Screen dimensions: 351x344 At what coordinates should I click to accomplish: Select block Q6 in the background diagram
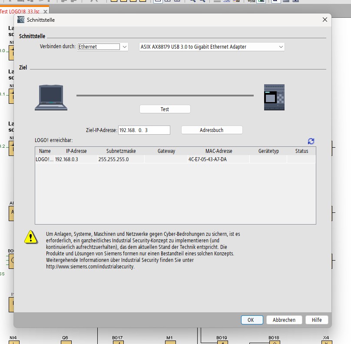[66, 342]
